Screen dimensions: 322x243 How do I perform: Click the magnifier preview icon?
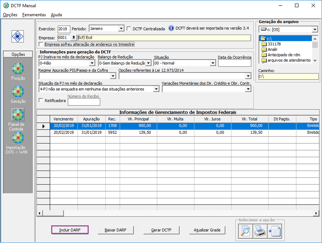pos(245,231)
